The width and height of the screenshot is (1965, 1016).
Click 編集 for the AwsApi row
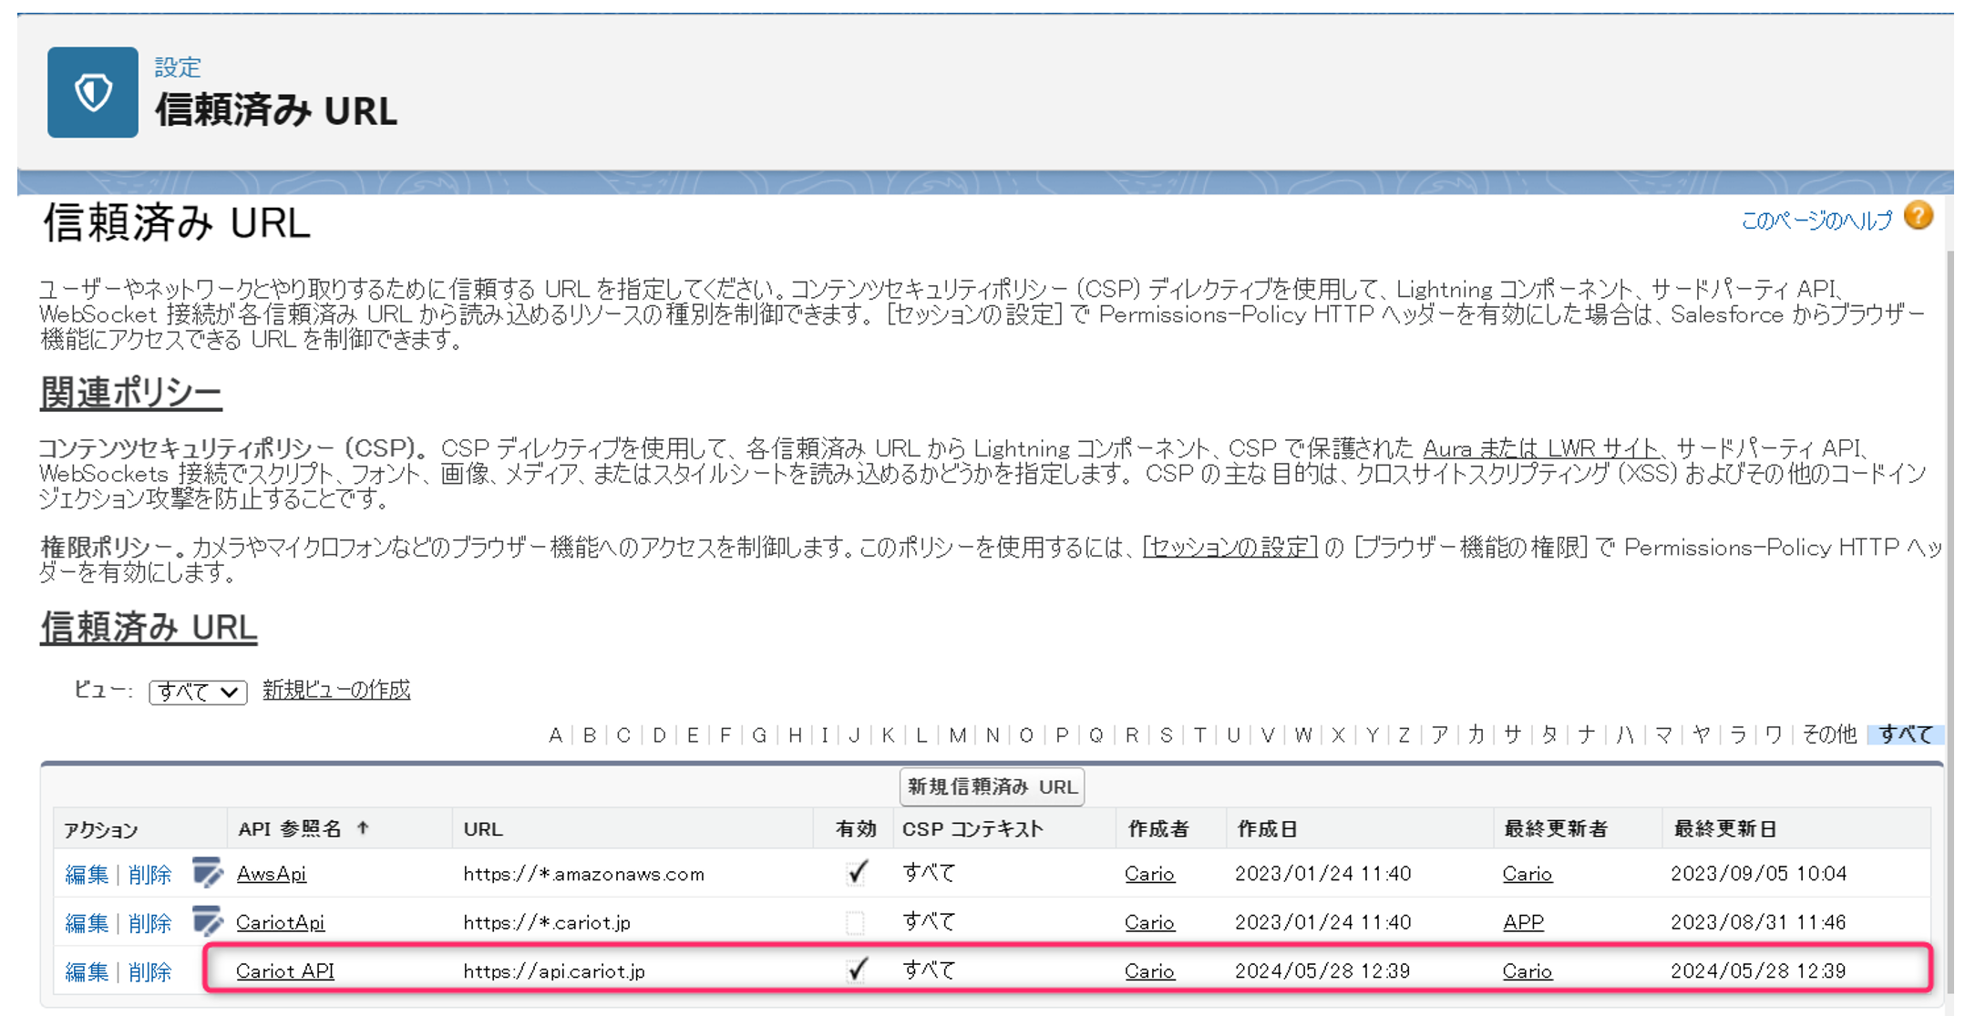87,875
